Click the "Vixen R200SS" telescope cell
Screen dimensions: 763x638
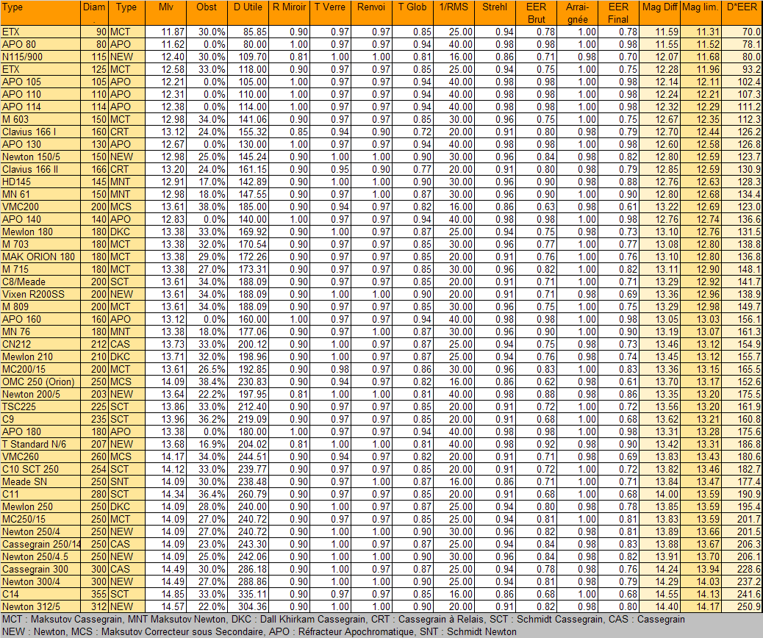pos(40,294)
